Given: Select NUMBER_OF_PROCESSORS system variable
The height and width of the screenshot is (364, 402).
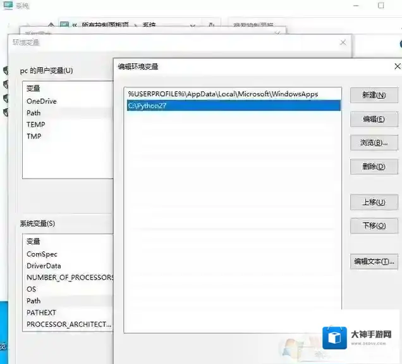Looking at the screenshot, I should [x=70, y=277].
